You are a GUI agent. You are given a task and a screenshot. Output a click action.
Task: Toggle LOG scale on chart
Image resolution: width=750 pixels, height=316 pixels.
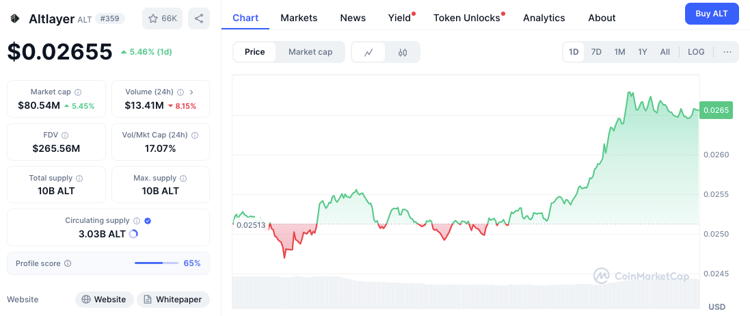pos(696,52)
